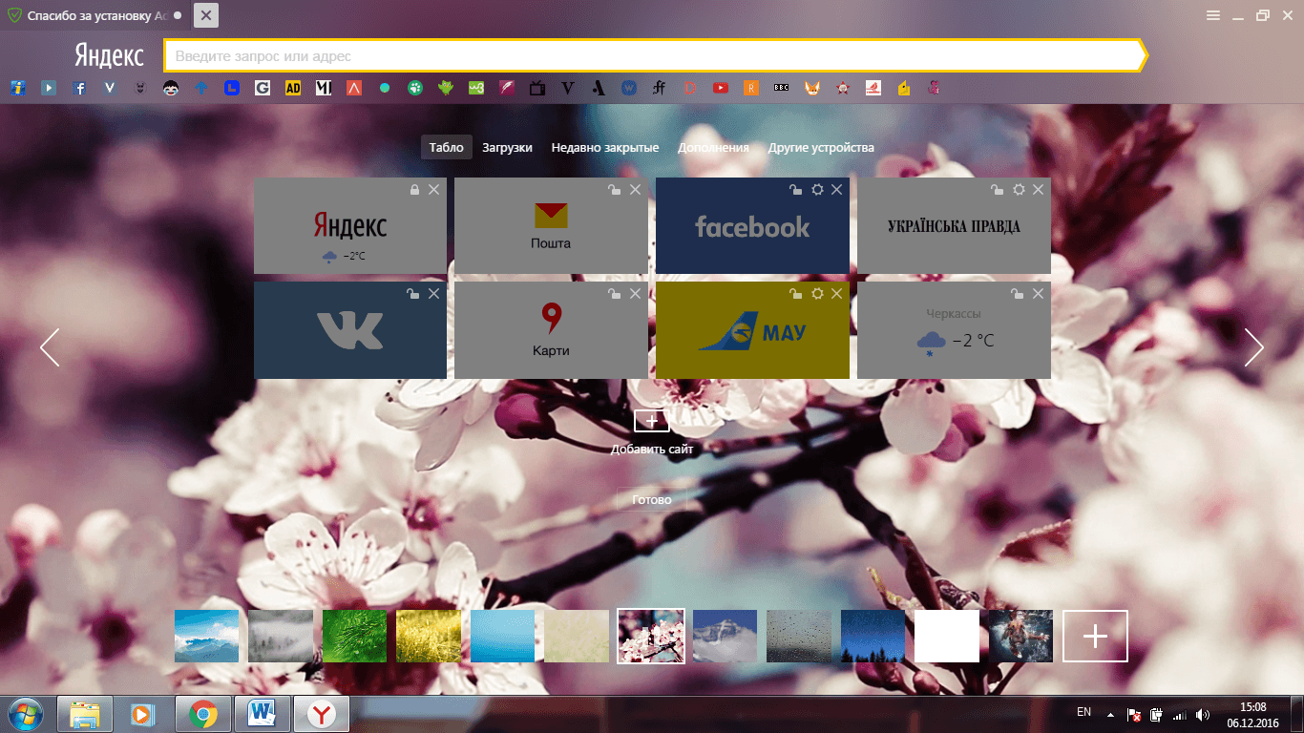Pin the МАУ tile with lock
Screen dimensions: 1304x733
pyautogui.click(x=795, y=294)
